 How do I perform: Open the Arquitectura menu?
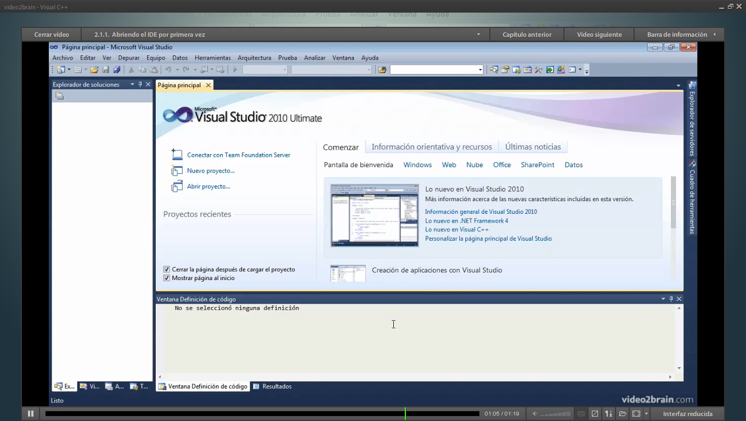tap(254, 58)
